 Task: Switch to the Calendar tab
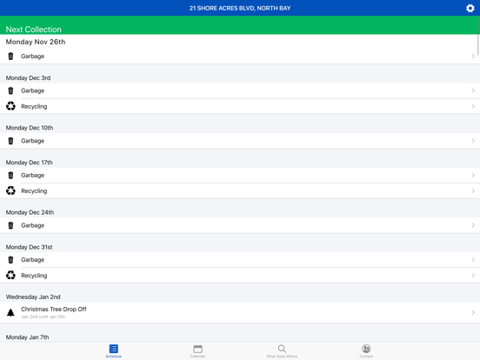197,350
